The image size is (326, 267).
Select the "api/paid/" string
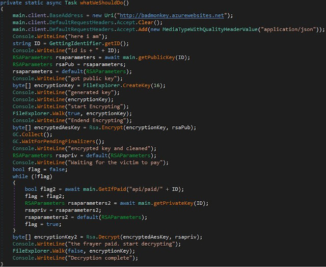pyautogui.click(x=146, y=189)
